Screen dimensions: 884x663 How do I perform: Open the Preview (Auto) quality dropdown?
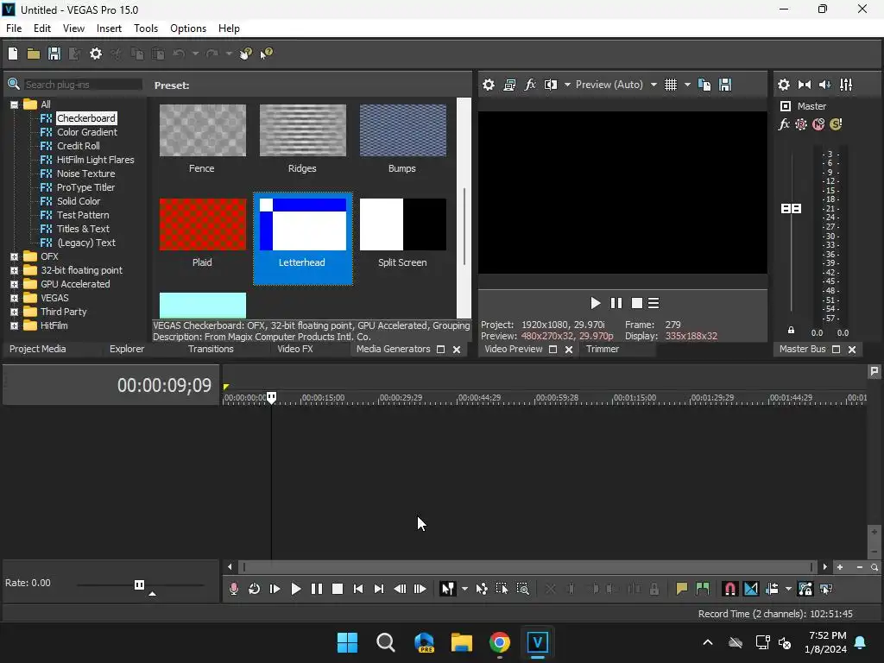(654, 85)
